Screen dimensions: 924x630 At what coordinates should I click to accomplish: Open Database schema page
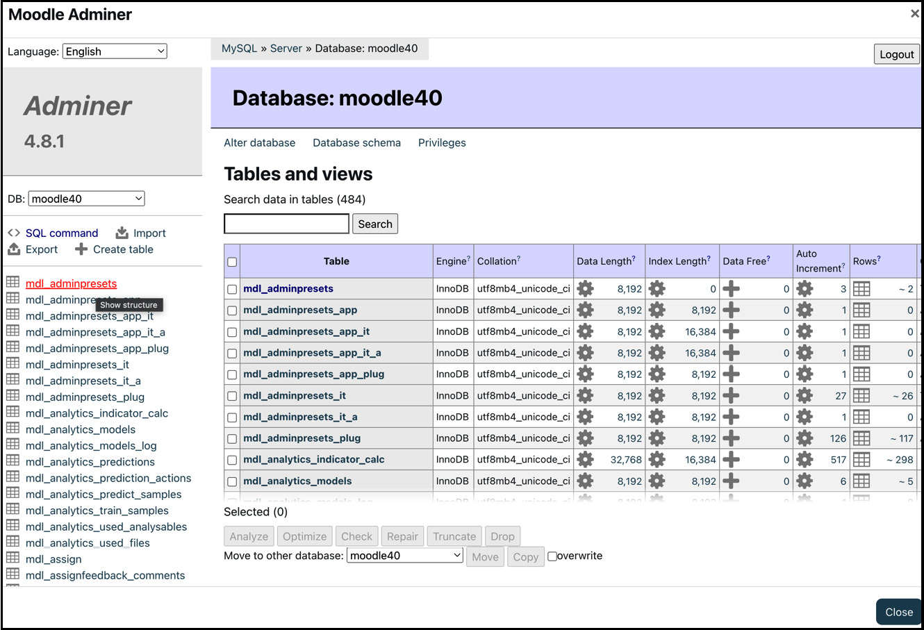pyautogui.click(x=356, y=142)
